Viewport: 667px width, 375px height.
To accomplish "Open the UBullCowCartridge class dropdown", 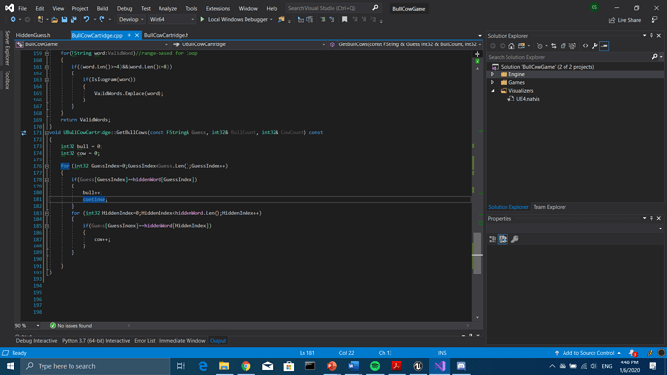I will [x=248, y=44].
